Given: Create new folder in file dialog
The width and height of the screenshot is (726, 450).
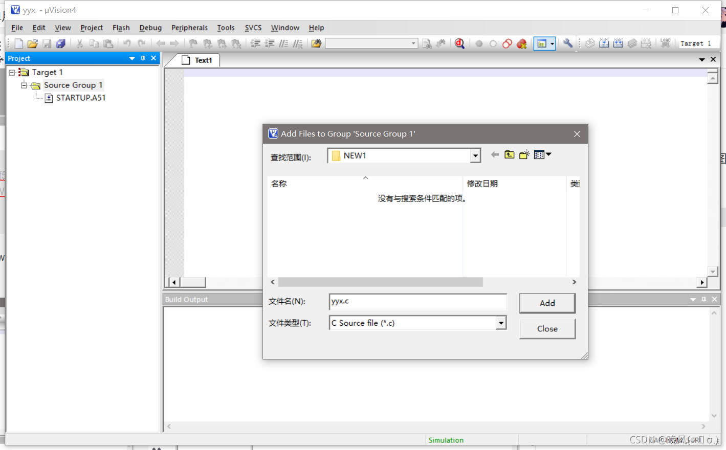Looking at the screenshot, I should (x=524, y=155).
